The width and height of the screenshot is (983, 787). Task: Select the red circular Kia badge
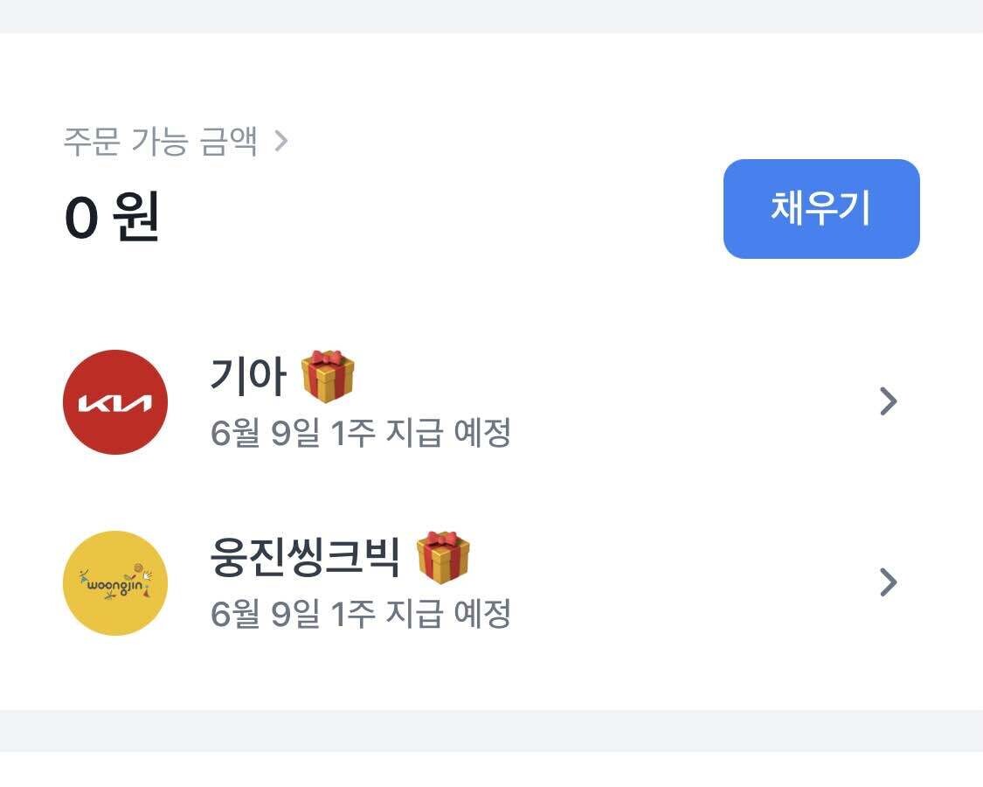(114, 400)
